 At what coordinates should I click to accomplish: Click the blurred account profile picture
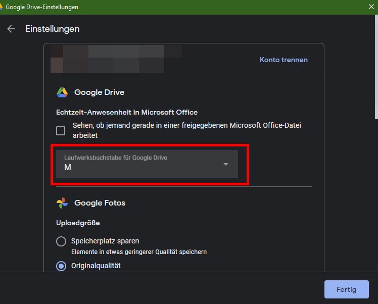(57, 59)
